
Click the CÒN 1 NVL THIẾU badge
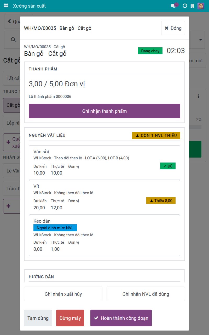click(156, 135)
